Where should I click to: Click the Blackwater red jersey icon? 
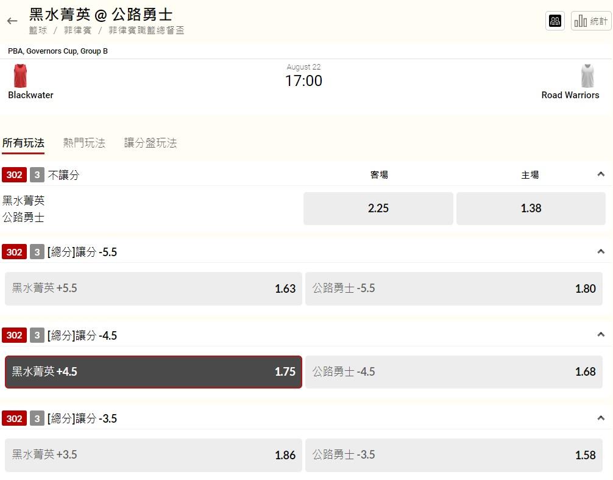pyautogui.click(x=20, y=76)
